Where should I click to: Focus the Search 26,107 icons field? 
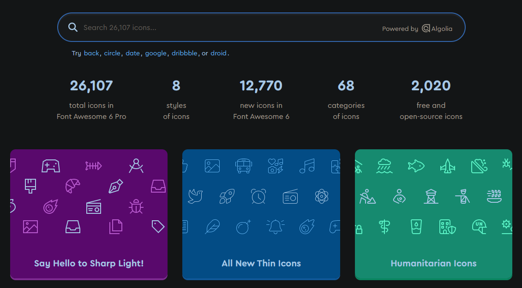pyautogui.click(x=222, y=28)
